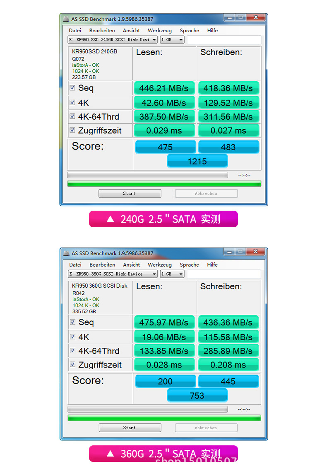
Task: Click Abbrechen button in the 360G window
Action: [x=206, y=428]
